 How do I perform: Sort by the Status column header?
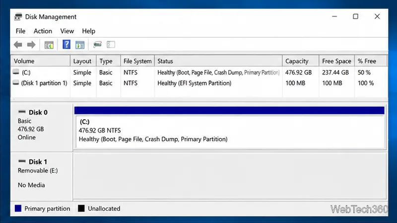point(218,61)
